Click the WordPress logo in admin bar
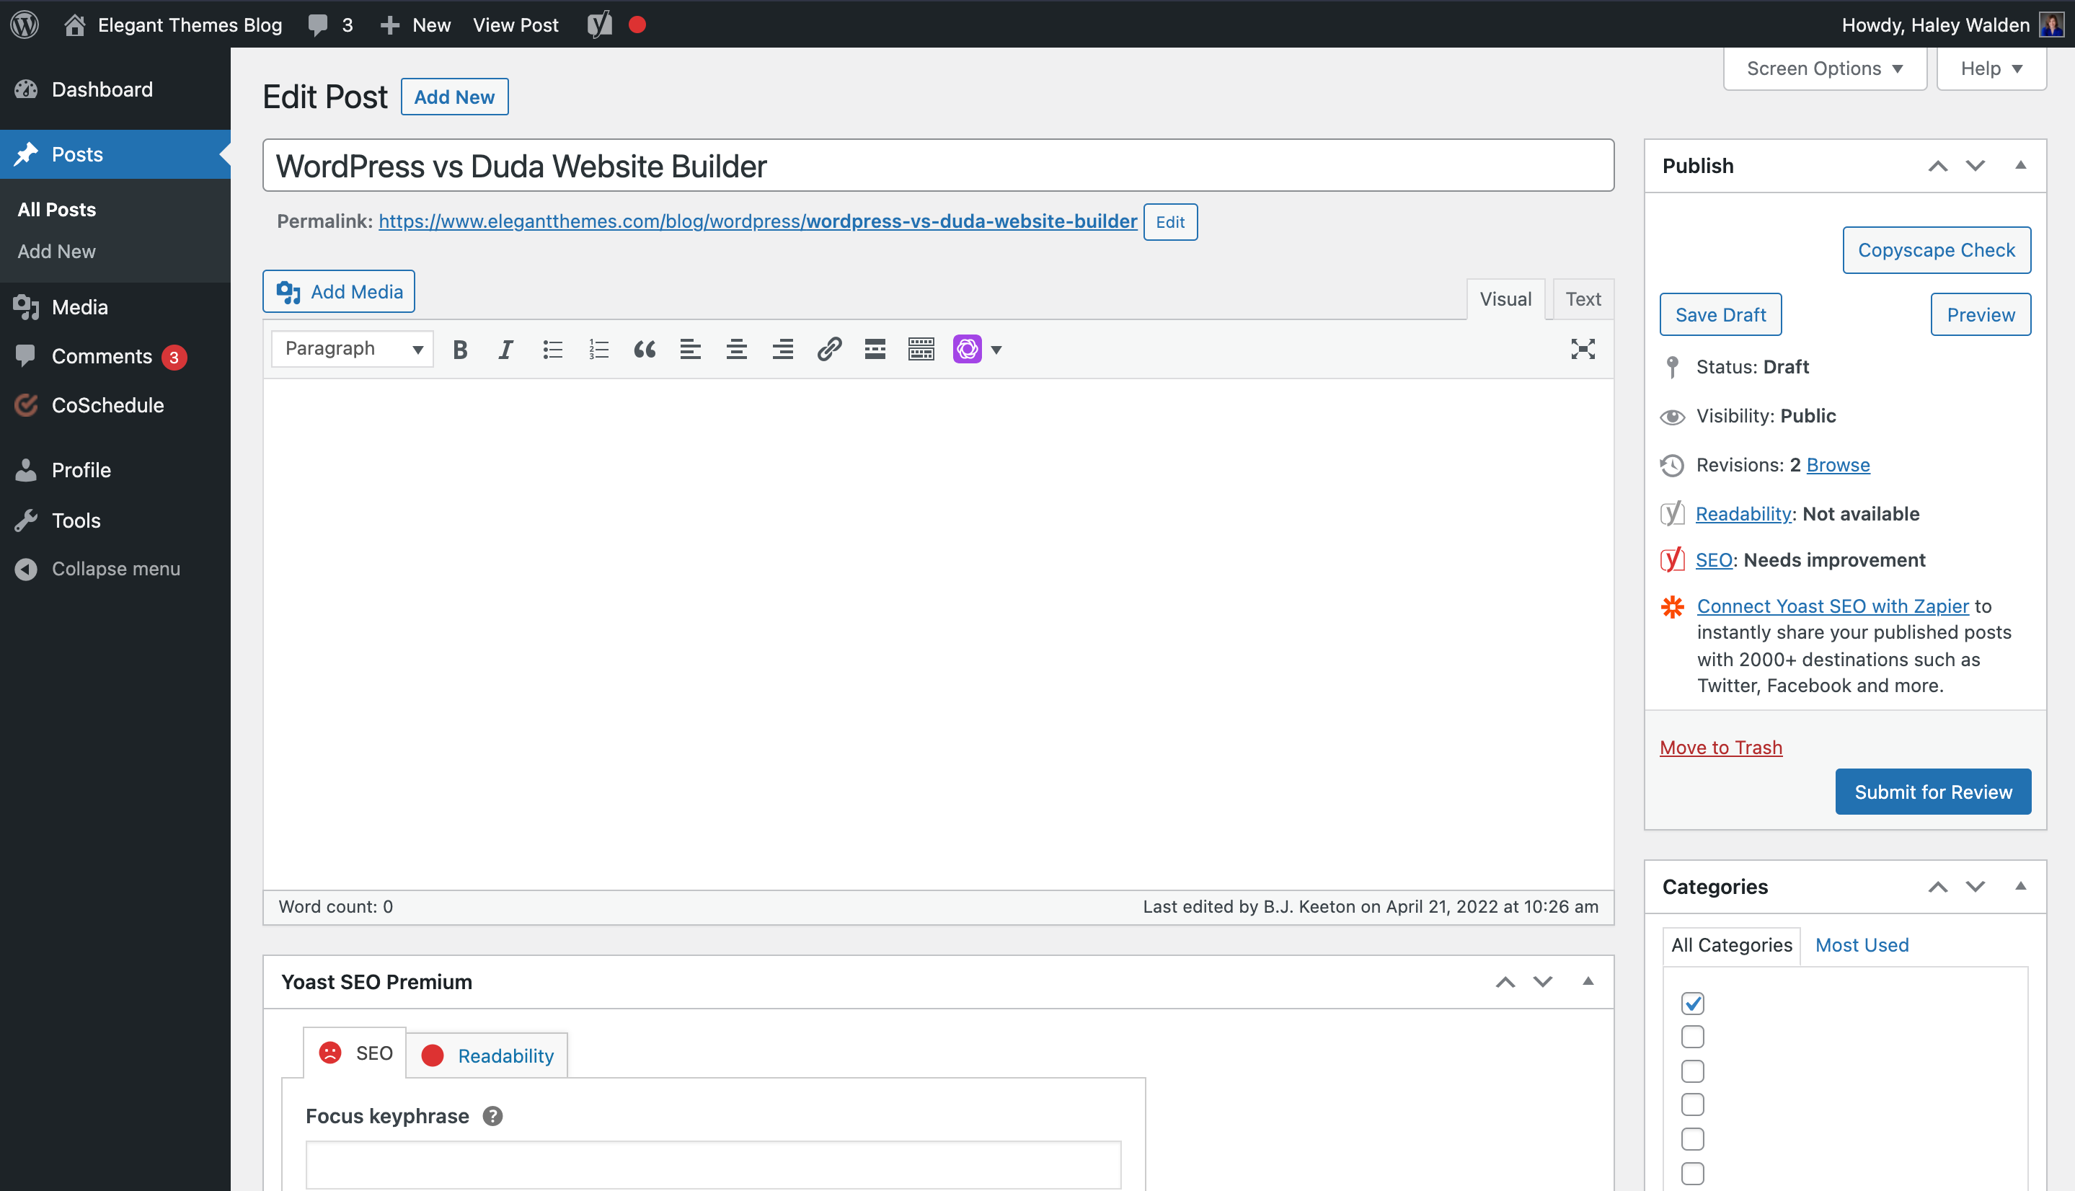Screen dimensions: 2075x1191 [25, 25]
